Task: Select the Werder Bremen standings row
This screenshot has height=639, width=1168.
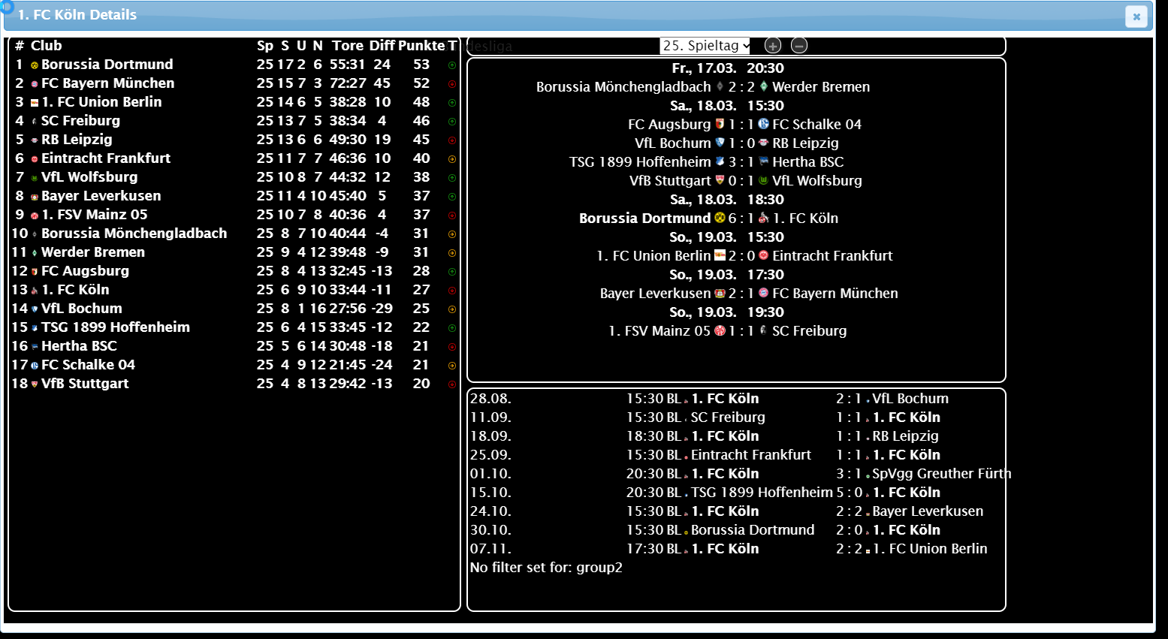Action: coord(234,252)
